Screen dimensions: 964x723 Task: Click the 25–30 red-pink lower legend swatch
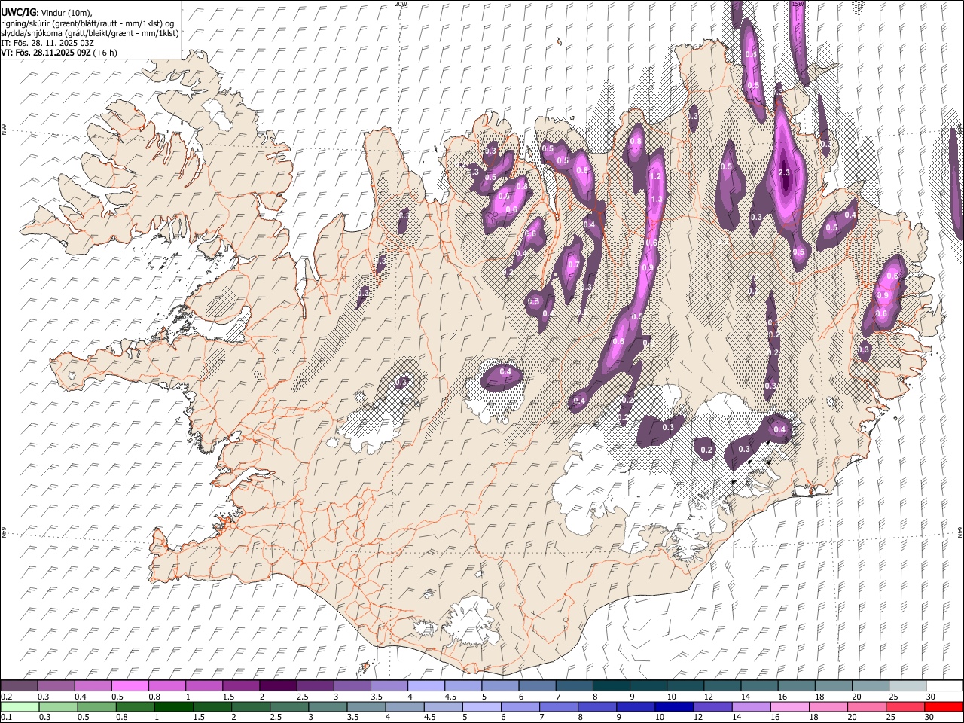(905, 706)
